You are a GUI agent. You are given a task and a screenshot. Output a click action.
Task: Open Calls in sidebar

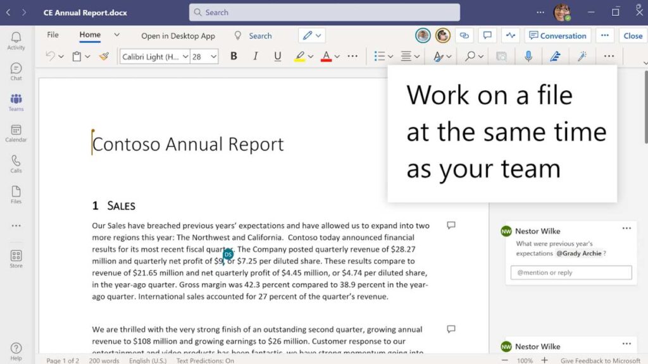(x=16, y=164)
